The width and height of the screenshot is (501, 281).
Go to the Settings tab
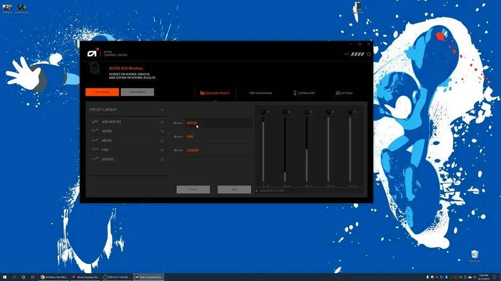tap(344, 93)
